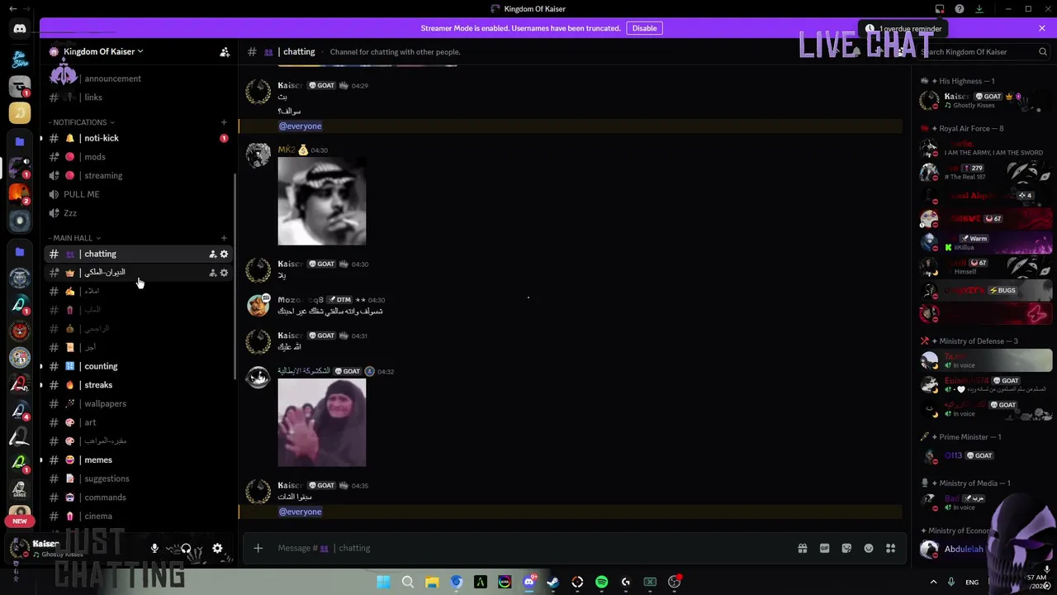
Task: Disable Streamer Mode
Action: 644,28
